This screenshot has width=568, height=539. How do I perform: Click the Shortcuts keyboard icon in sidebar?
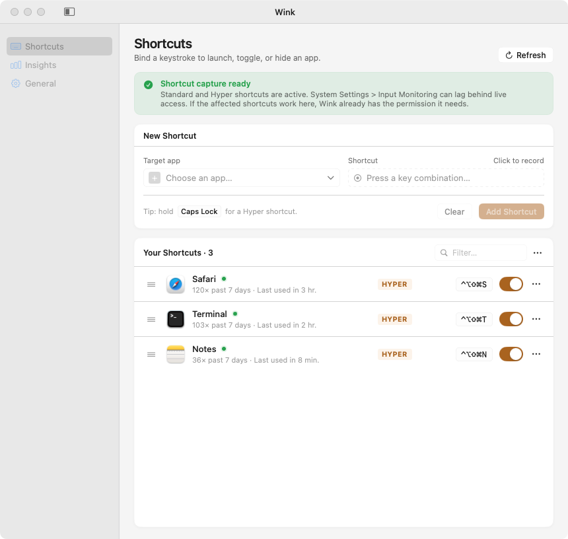(x=16, y=46)
